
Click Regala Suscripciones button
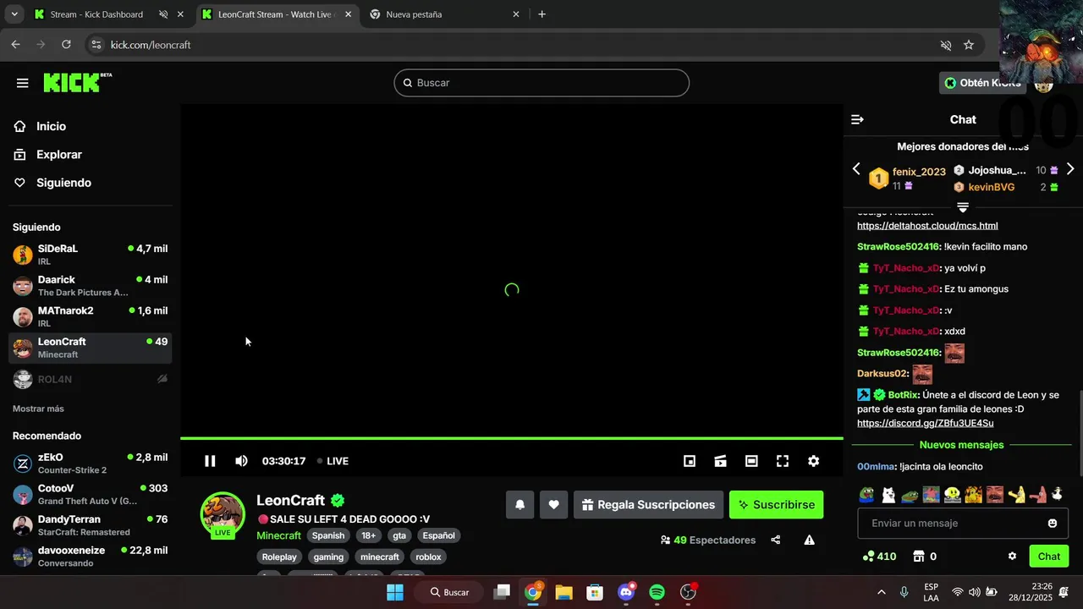648,505
